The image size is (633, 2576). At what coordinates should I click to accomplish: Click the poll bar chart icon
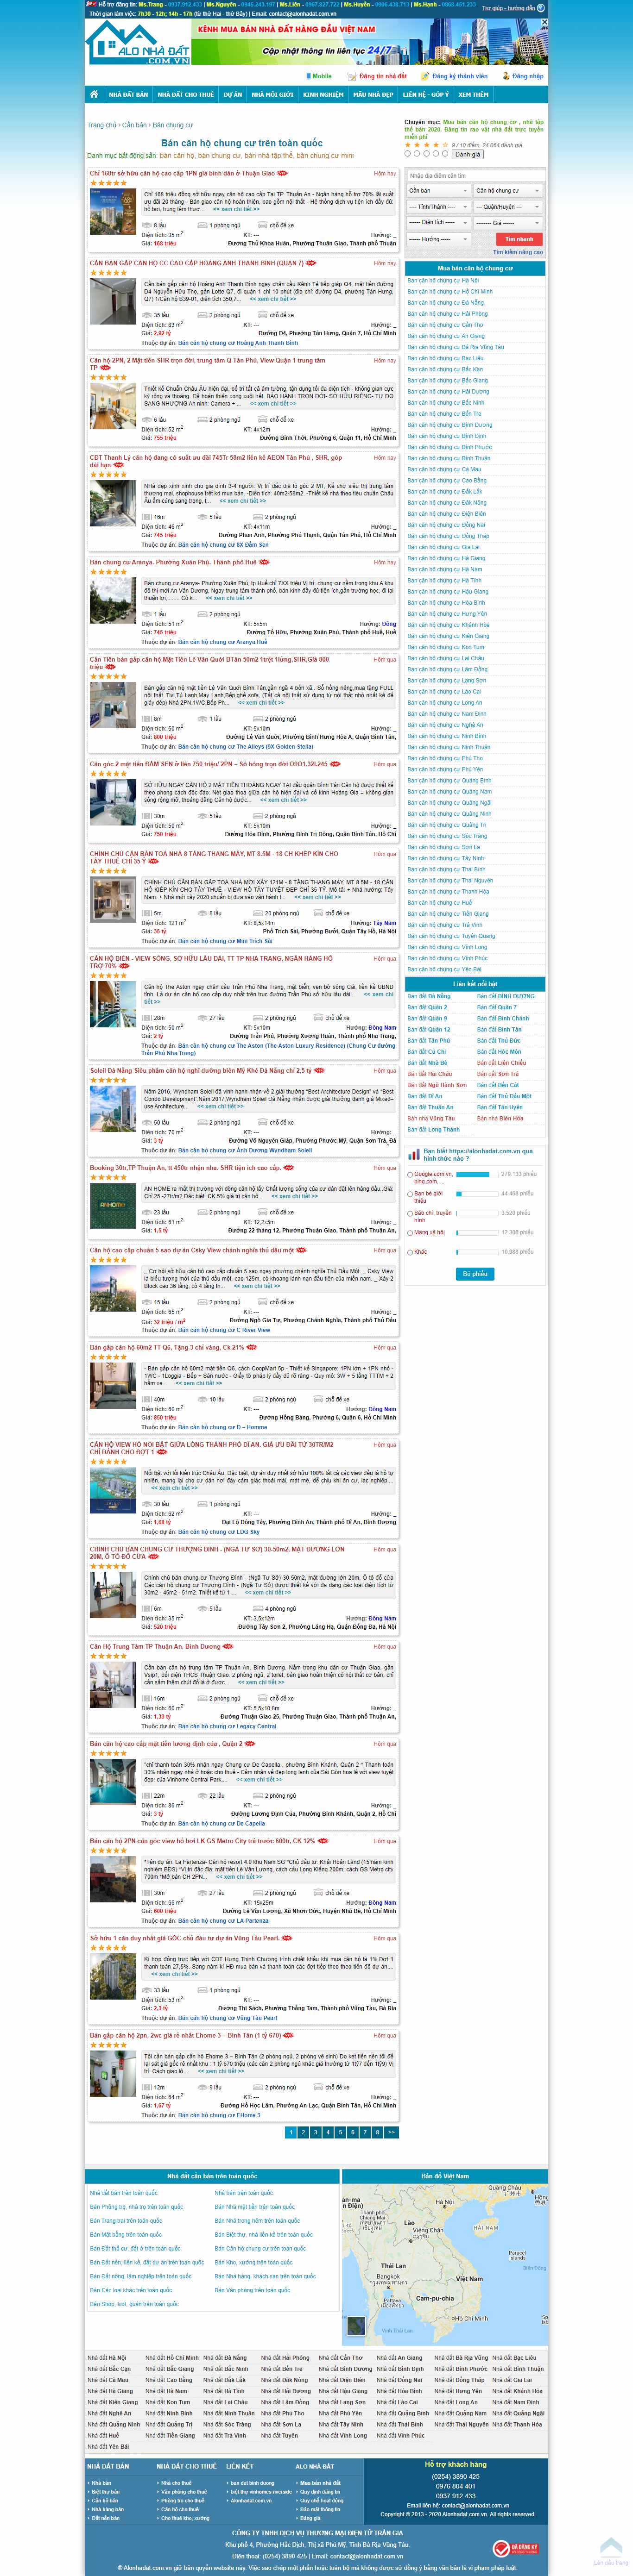tap(414, 1154)
